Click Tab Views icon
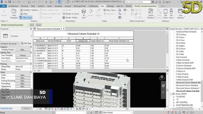Screen dimensions: 203x114 166,14
